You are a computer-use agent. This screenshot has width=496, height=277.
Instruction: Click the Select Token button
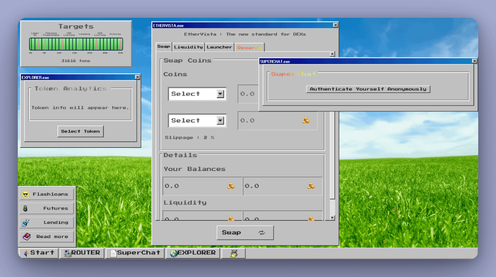pos(81,131)
